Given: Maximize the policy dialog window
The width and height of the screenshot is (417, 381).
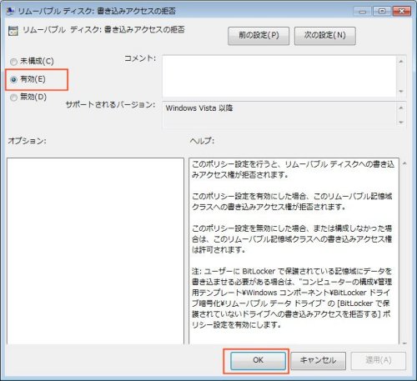Looking at the screenshot, I should [382, 12].
